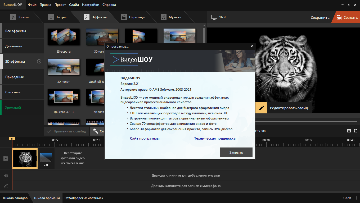The image size is (360, 203).
Task: Click the Сохранить button
Action: [x=320, y=17]
